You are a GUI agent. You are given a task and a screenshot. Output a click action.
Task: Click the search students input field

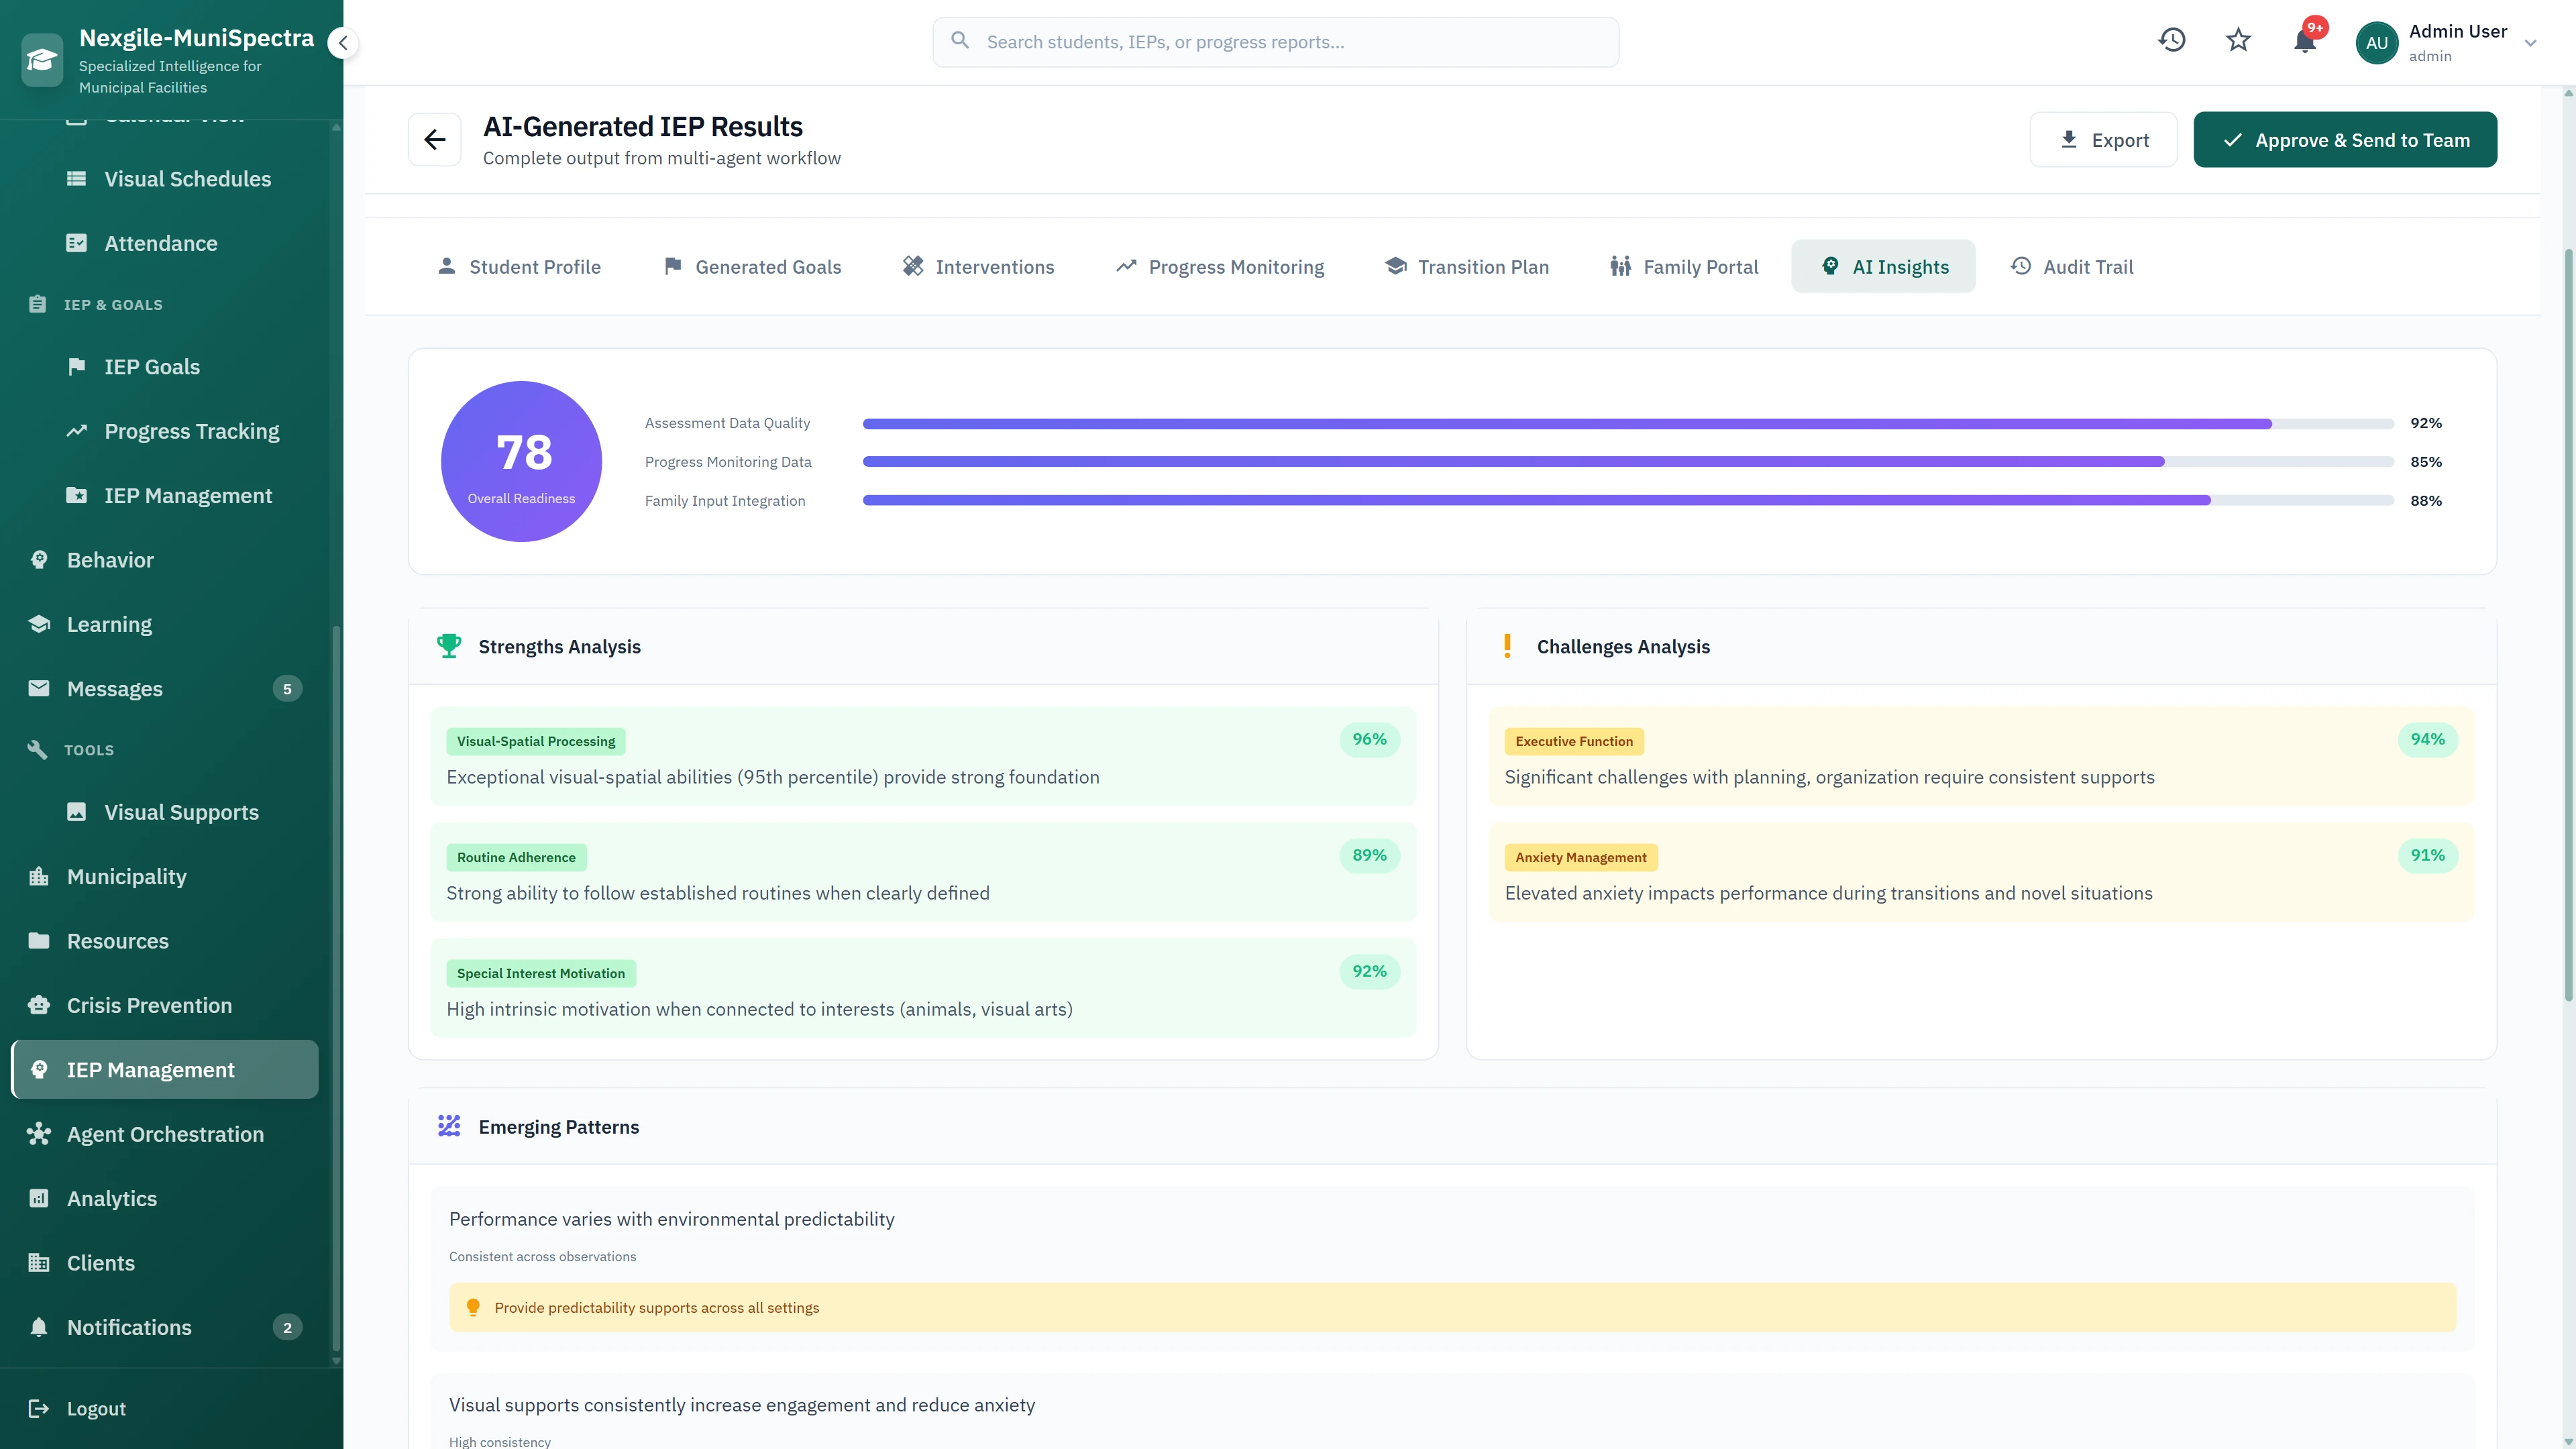1274,41
